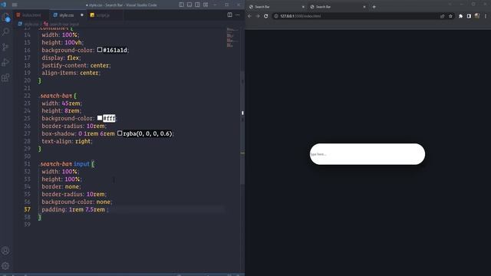Click the editor vertical scrollbar

[242, 128]
